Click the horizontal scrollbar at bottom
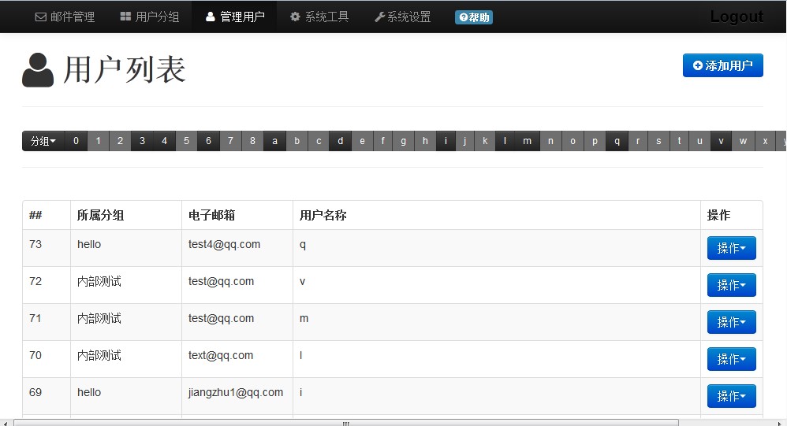The image size is (787, 426). pos(345,422)
